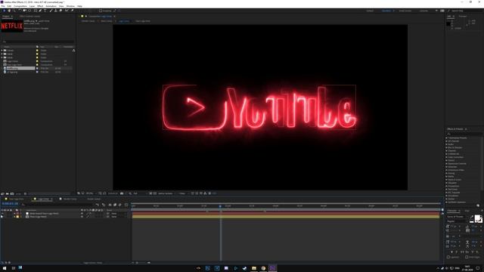484x272 pixels.
Task: Open the 1 View layout dropdown
Action: point(182,193)
